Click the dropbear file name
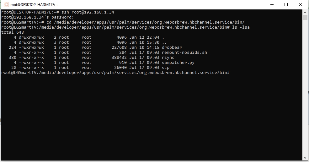The width and height of the screenshot is (309, 162). click(172, 47)
